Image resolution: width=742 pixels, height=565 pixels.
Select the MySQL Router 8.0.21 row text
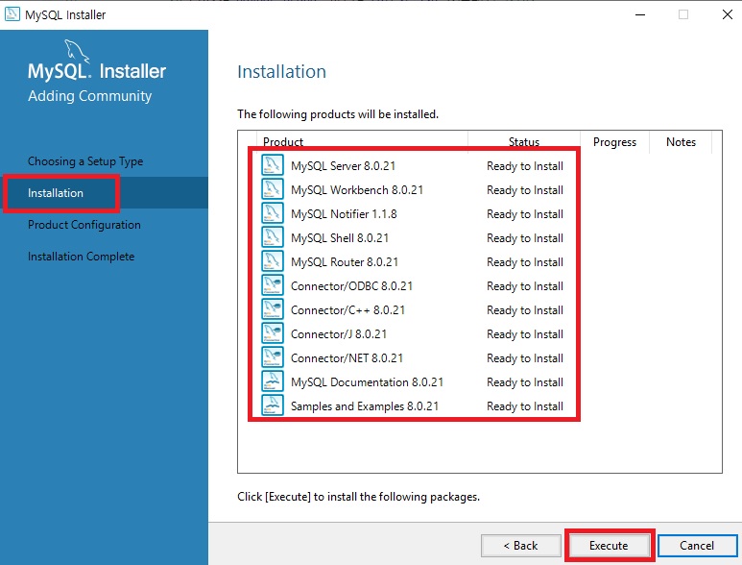[345, 262]
